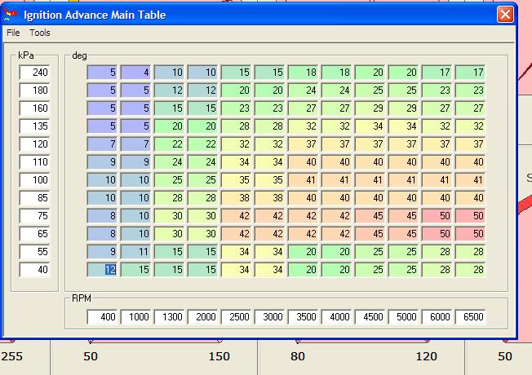Screen dimensions: 532x375
Task: Select the 135 kPa bin field
Action: (x=34, y=126)
